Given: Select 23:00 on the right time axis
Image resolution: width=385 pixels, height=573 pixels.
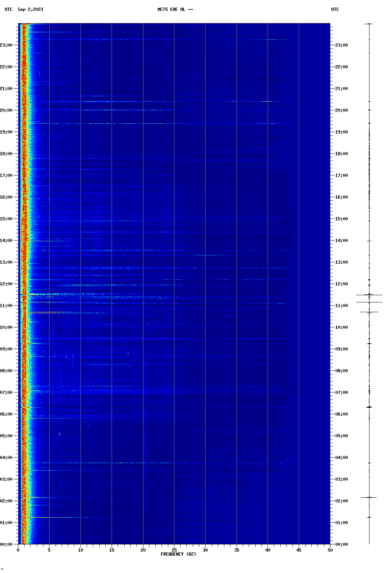Looking at the screenshot, I should pyautogui.click(x=341, y=45).
